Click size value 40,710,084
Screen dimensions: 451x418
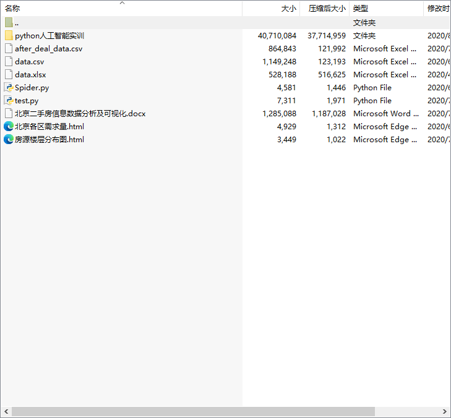pos(277,36)
